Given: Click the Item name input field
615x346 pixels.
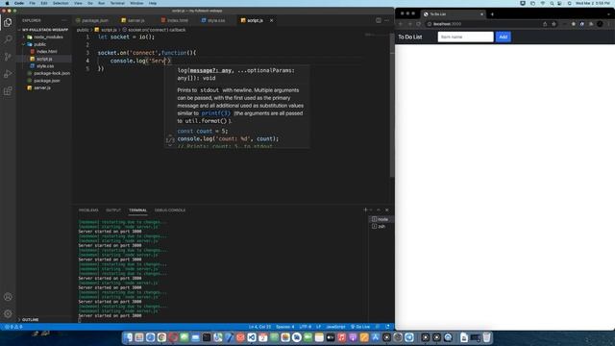Looking at the screenshot, I should point(465,37).
